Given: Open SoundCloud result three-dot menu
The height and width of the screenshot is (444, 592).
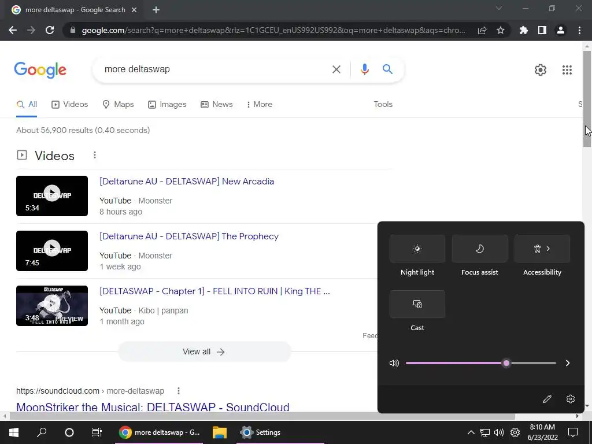Looking at the screenshot, I should tap(179, 391).
